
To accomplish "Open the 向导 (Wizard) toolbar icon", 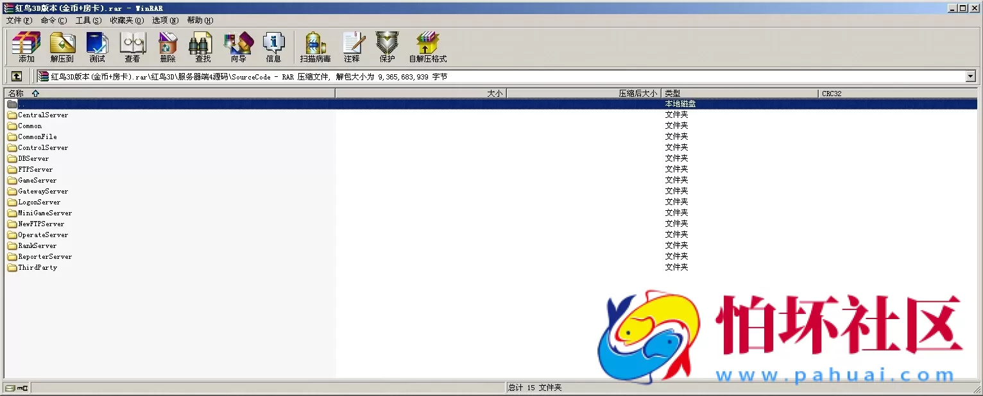I will 238,47.
